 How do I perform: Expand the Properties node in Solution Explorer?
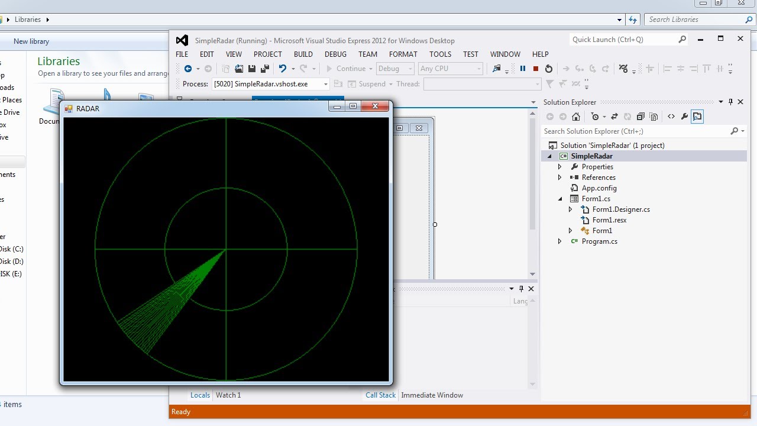560,167
